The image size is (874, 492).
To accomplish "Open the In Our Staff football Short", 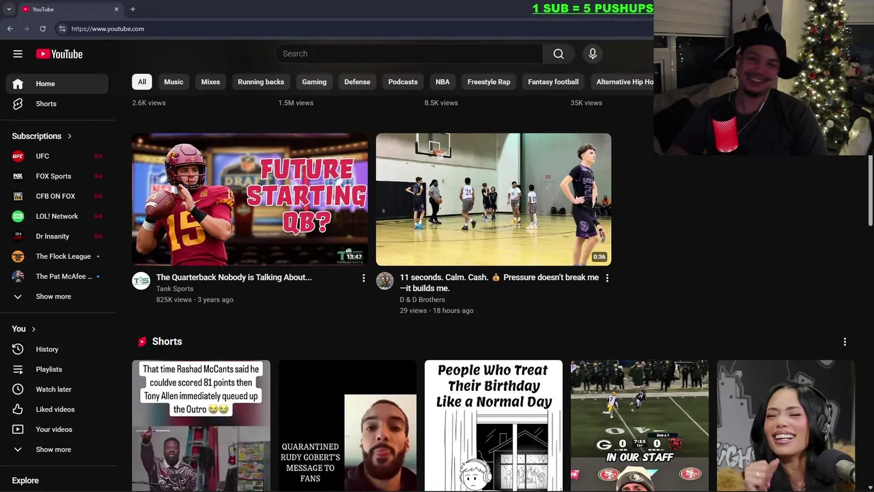I will tap(640, 426).
